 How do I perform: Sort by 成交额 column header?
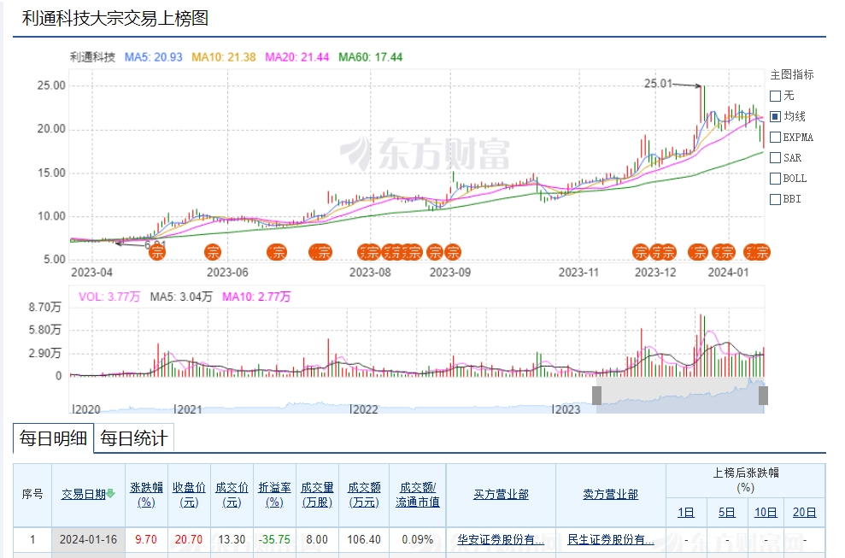click(364, 494)
